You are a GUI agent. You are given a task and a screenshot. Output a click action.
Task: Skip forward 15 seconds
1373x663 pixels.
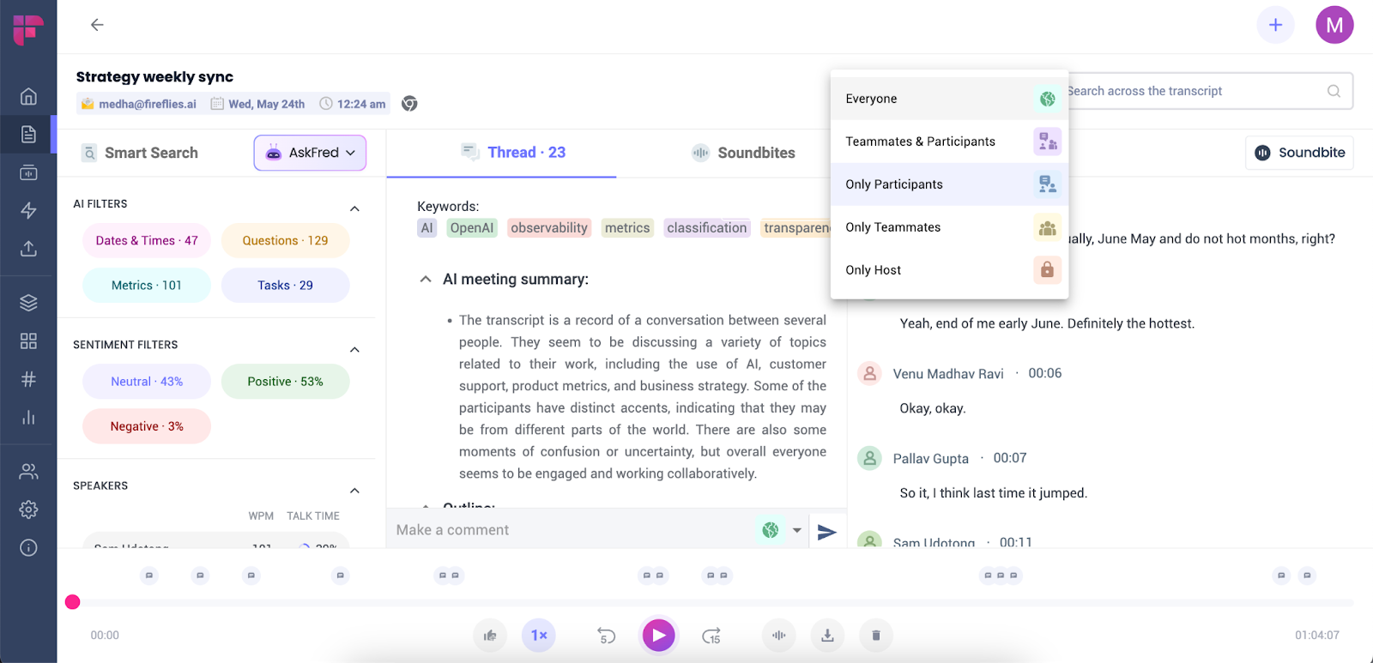tap(711, 636)
